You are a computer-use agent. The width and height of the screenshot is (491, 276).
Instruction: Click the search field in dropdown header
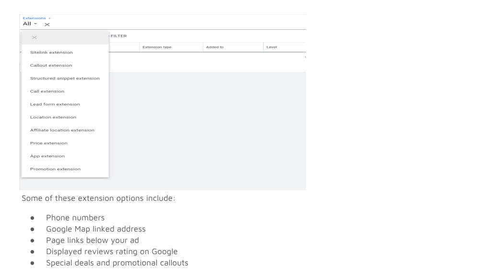coord(72,37)
